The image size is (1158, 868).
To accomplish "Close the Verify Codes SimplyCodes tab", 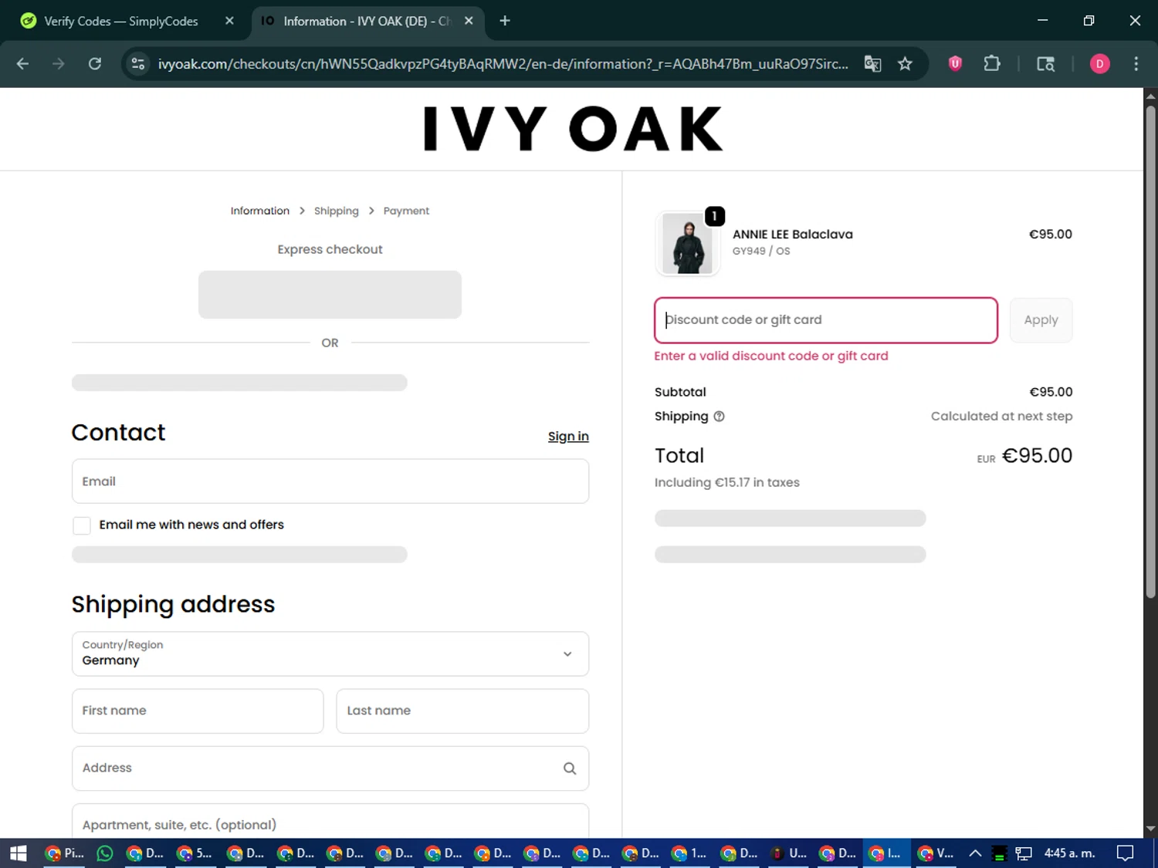I will [x=229, y=21].
